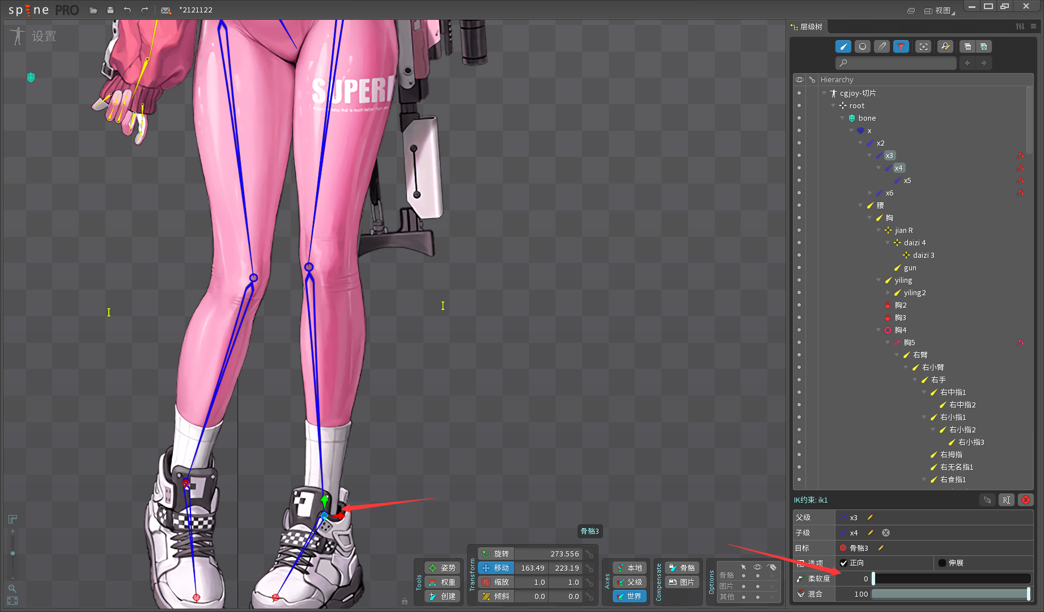Viewport: 1044px width, 612px height.
Task: Toggle visibility dot of gun row
Action: pyautogui.click(x=799, y=267)
